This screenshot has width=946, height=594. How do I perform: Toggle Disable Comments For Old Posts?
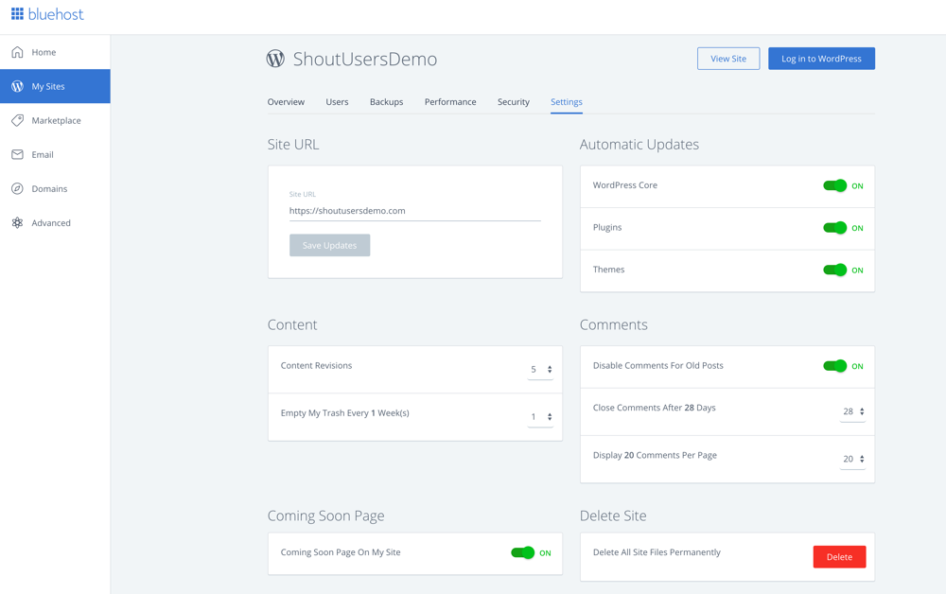coord(835,366)
